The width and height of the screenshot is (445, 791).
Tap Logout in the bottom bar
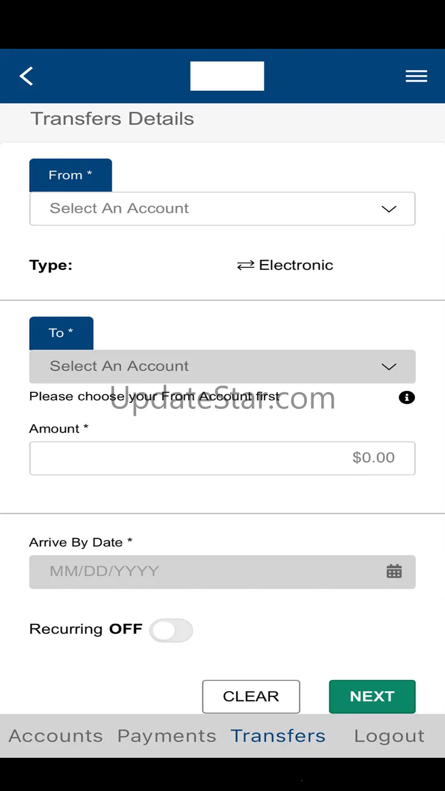click(x=389, y=736)
